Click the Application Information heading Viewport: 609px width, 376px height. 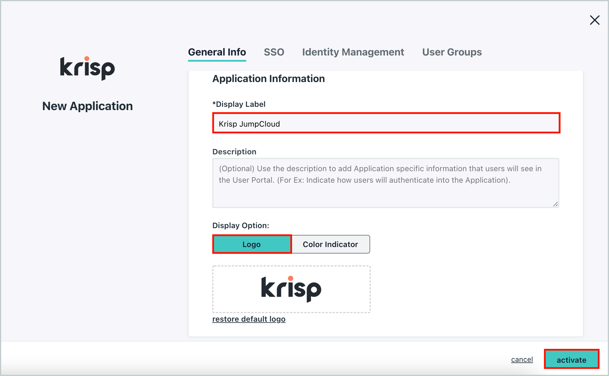click(x=268, y=79)
